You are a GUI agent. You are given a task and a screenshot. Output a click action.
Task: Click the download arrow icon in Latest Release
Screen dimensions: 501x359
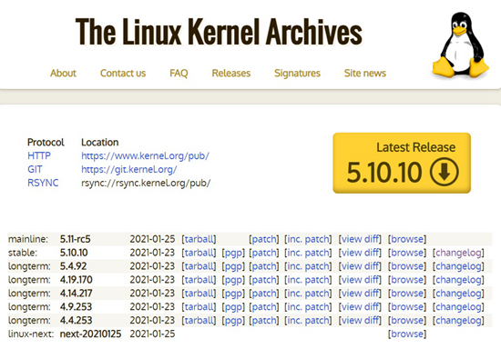[445, 172]
